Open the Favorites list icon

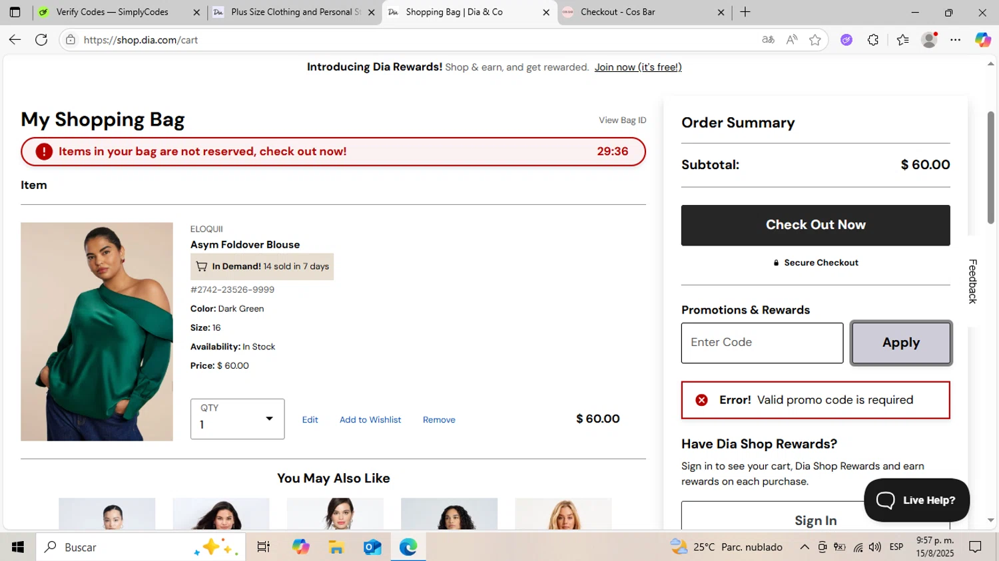902,40
